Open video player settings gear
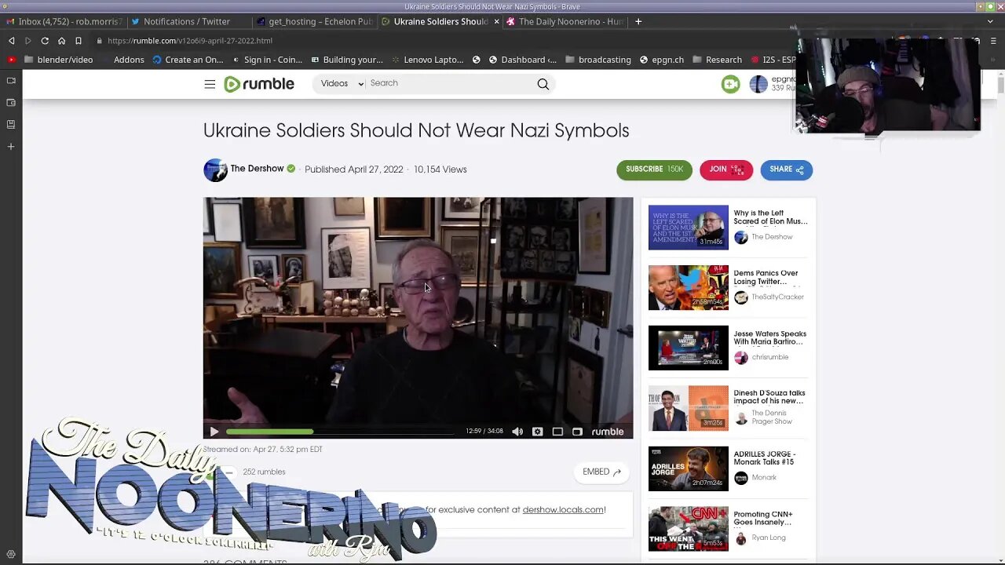 [537, 432]
